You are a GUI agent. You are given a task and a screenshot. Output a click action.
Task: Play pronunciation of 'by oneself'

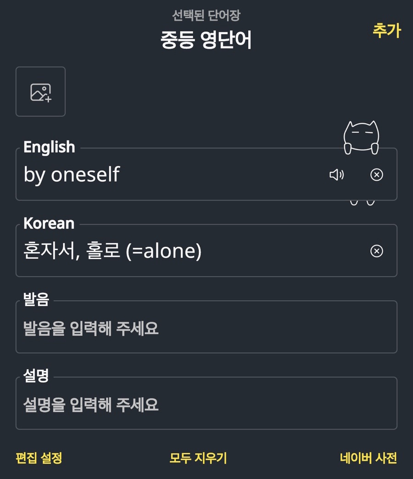336,175
